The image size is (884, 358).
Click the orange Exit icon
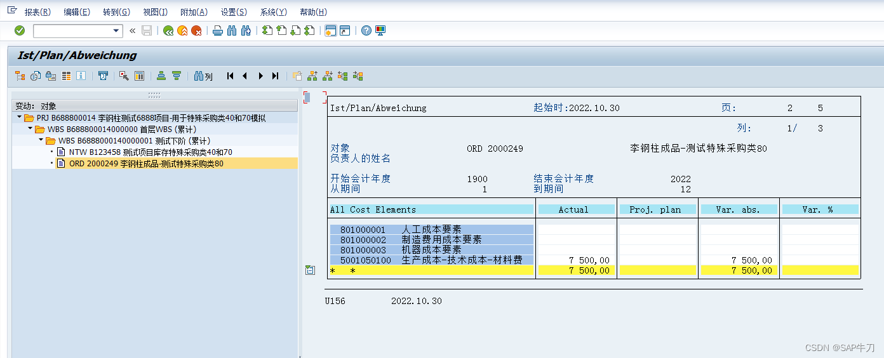click(x=183, y=30)
